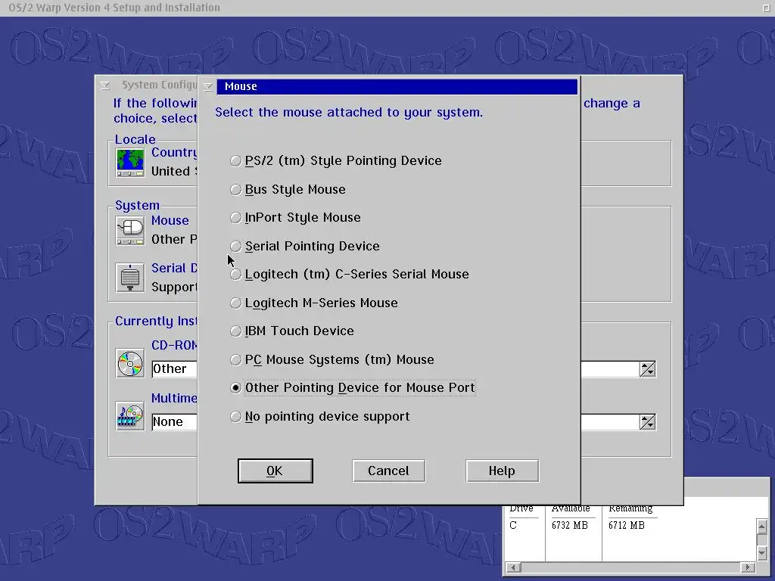This screenshot has width=775, height=581.
Task: Click the CD-ROM disc icon
Action: point(130,364)
